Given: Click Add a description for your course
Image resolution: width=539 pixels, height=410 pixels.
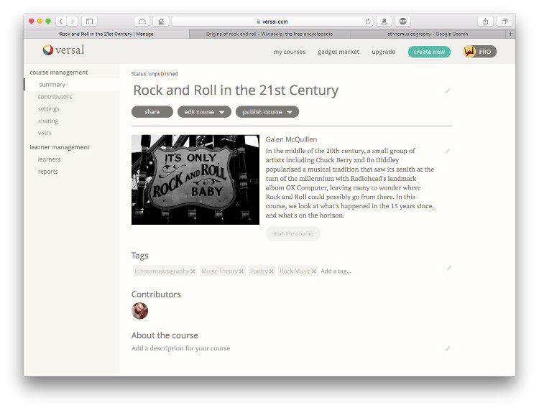Looking at the screenshot, I should [181, 348].
